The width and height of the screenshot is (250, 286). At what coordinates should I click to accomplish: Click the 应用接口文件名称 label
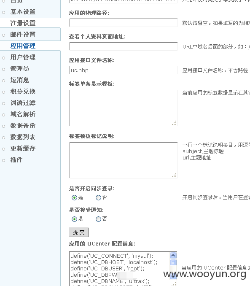[92, 60]
